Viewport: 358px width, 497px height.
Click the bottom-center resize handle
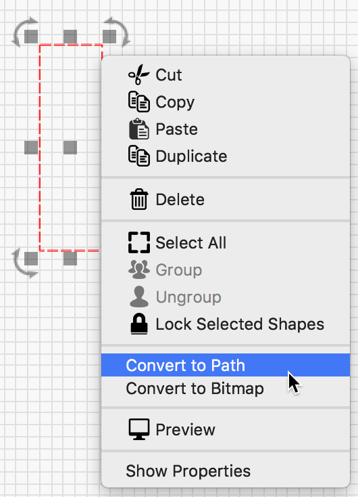(70, 259)
